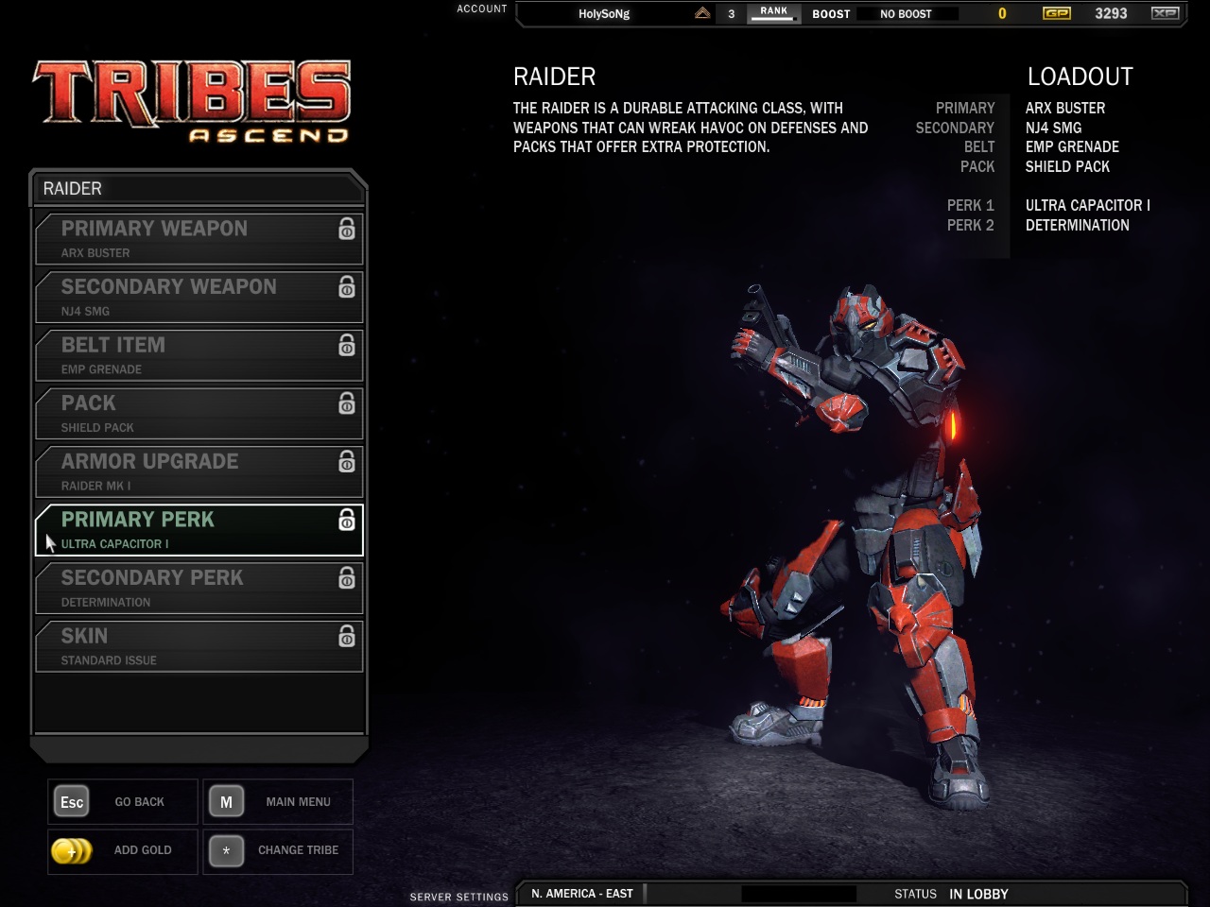Click the Account label at top
This screenshot has height=907, width=1210.
[482, 9]
